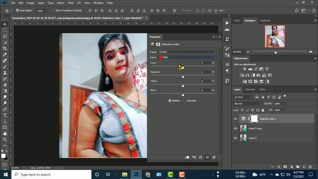Select the Clone Stamp tool
The height and width of the screenshot is (179, 318).
click(4, 73)
